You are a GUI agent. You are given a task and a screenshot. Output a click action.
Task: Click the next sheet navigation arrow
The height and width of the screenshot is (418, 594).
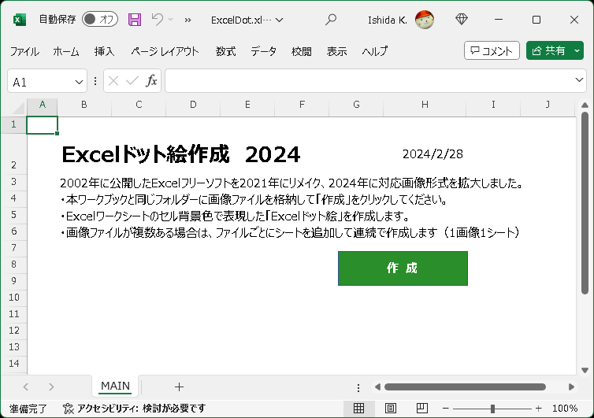click(51, 387)
